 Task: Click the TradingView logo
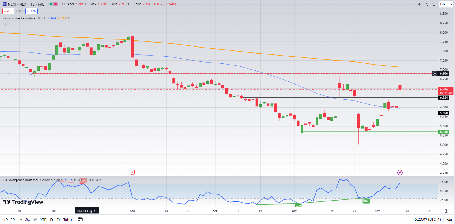[x=23, y=202]
